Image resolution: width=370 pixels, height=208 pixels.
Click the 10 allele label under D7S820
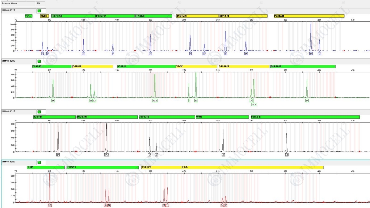pos(150,54)
